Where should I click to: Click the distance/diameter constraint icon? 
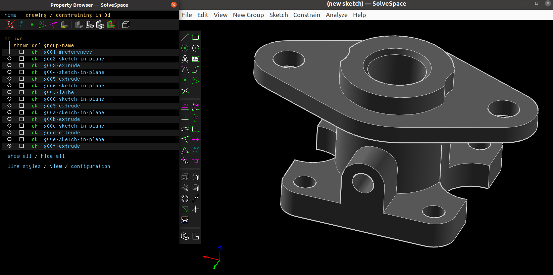pos(185,107)
